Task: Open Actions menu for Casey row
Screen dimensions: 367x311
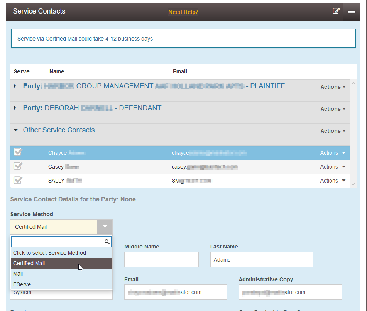Action: click(x=333, y=167)
